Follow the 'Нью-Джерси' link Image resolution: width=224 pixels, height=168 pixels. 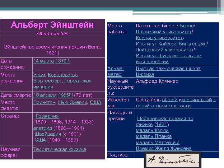pos(72,102)
